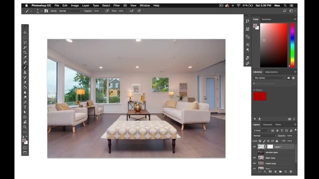Create a new group folder icon

pyautogui.click(x=280, y=172)
